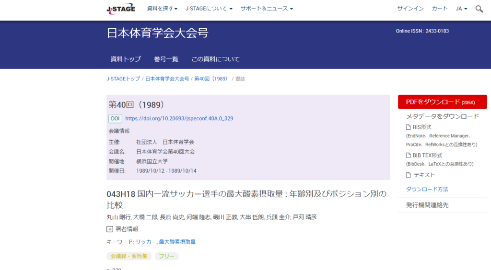
Task: Click the フリー tag
Action: point(166,256)
